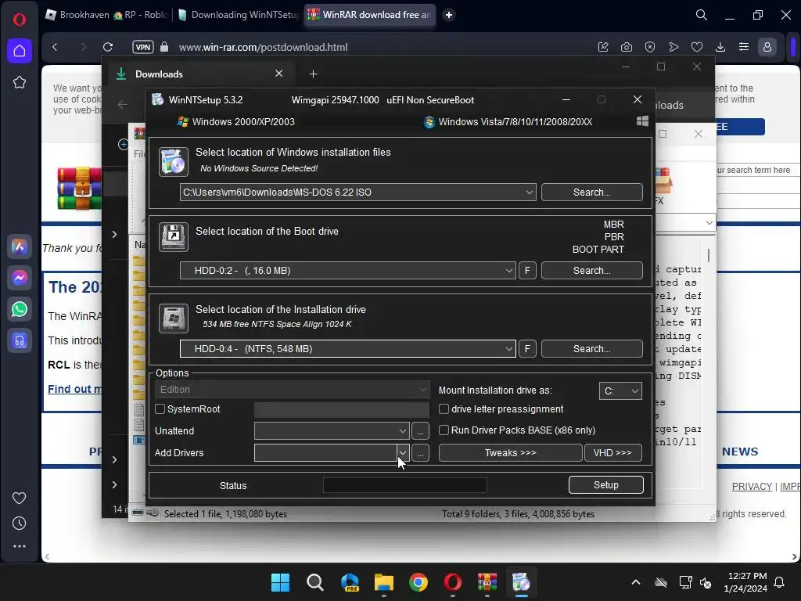This screenshot has width=801, height=601.
Task: Open the player headphones icon in sidebar
Action: click(20, 340)
